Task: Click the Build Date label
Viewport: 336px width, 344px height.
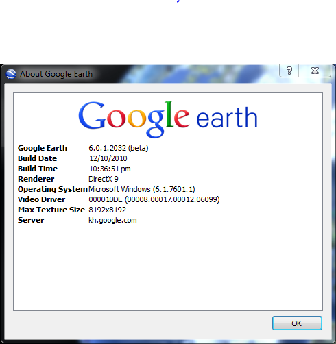Action: point(37,158)
